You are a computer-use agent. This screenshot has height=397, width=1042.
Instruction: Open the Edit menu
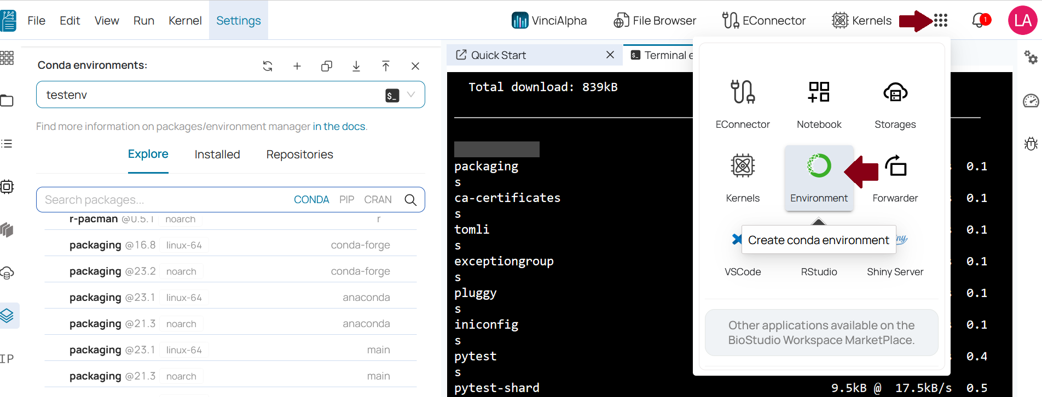pos(70,21)
